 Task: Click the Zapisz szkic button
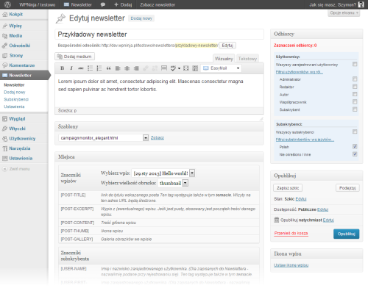pos(288,188)
